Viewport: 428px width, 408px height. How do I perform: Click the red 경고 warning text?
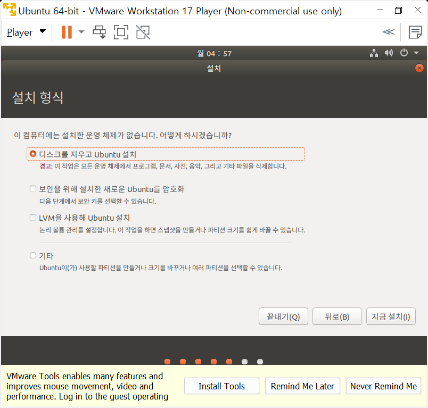tap(46, 166)
